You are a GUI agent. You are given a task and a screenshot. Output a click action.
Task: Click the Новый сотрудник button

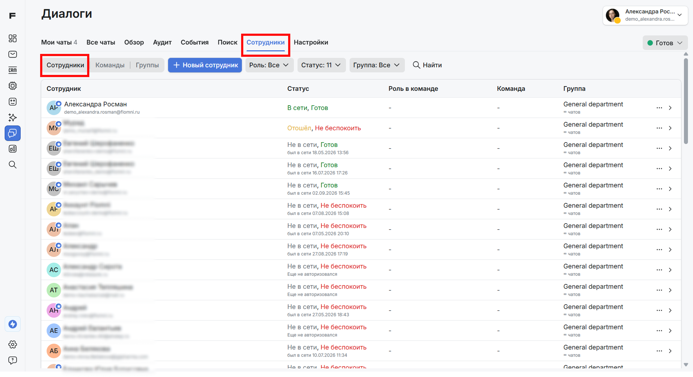(x=205, y=65)
